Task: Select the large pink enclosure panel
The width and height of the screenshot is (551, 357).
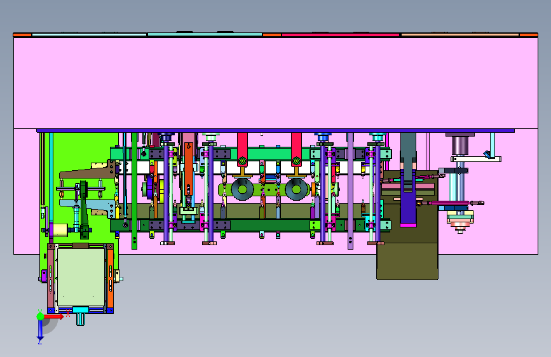Action: click(276, 83)
